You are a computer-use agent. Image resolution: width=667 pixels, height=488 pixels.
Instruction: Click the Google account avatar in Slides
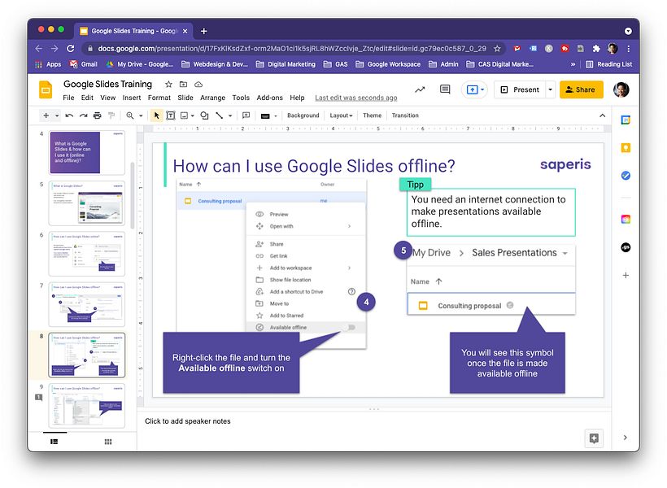pos(621,89)
